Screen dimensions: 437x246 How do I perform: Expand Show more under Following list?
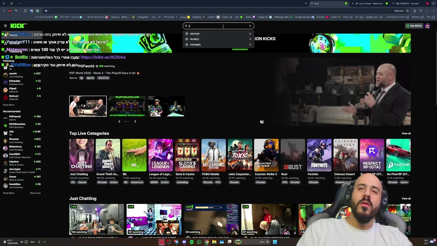(9, 105)
